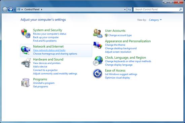Select Control Panel in the breadcrumb path

(x=32, y=9)
